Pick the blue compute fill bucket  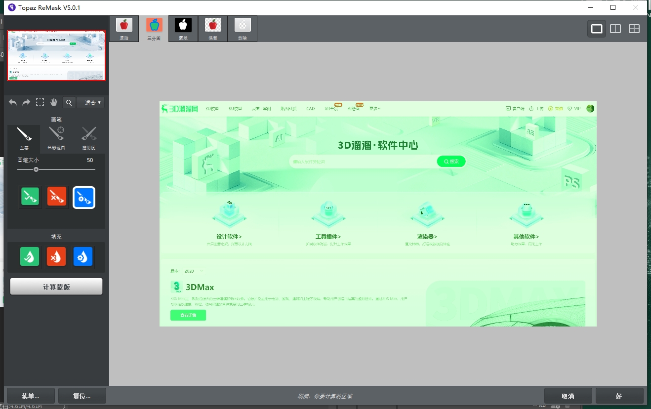83,257
